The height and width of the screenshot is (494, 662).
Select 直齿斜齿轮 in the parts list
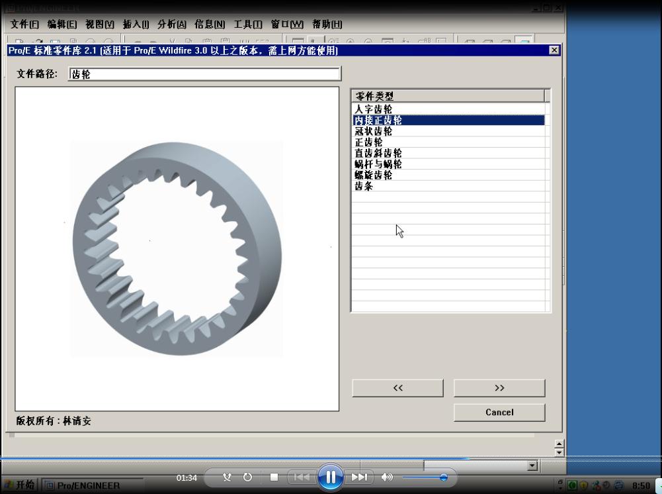pos(448,153)
